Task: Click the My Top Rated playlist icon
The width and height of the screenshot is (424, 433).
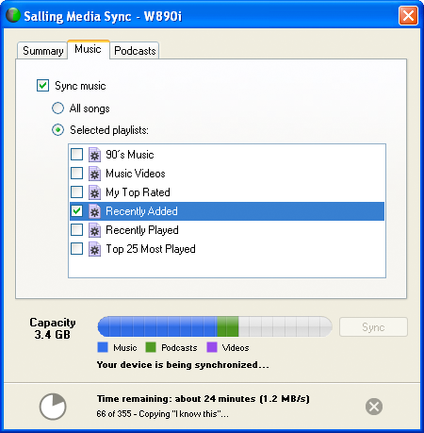Action: click(x=94, y=192)
